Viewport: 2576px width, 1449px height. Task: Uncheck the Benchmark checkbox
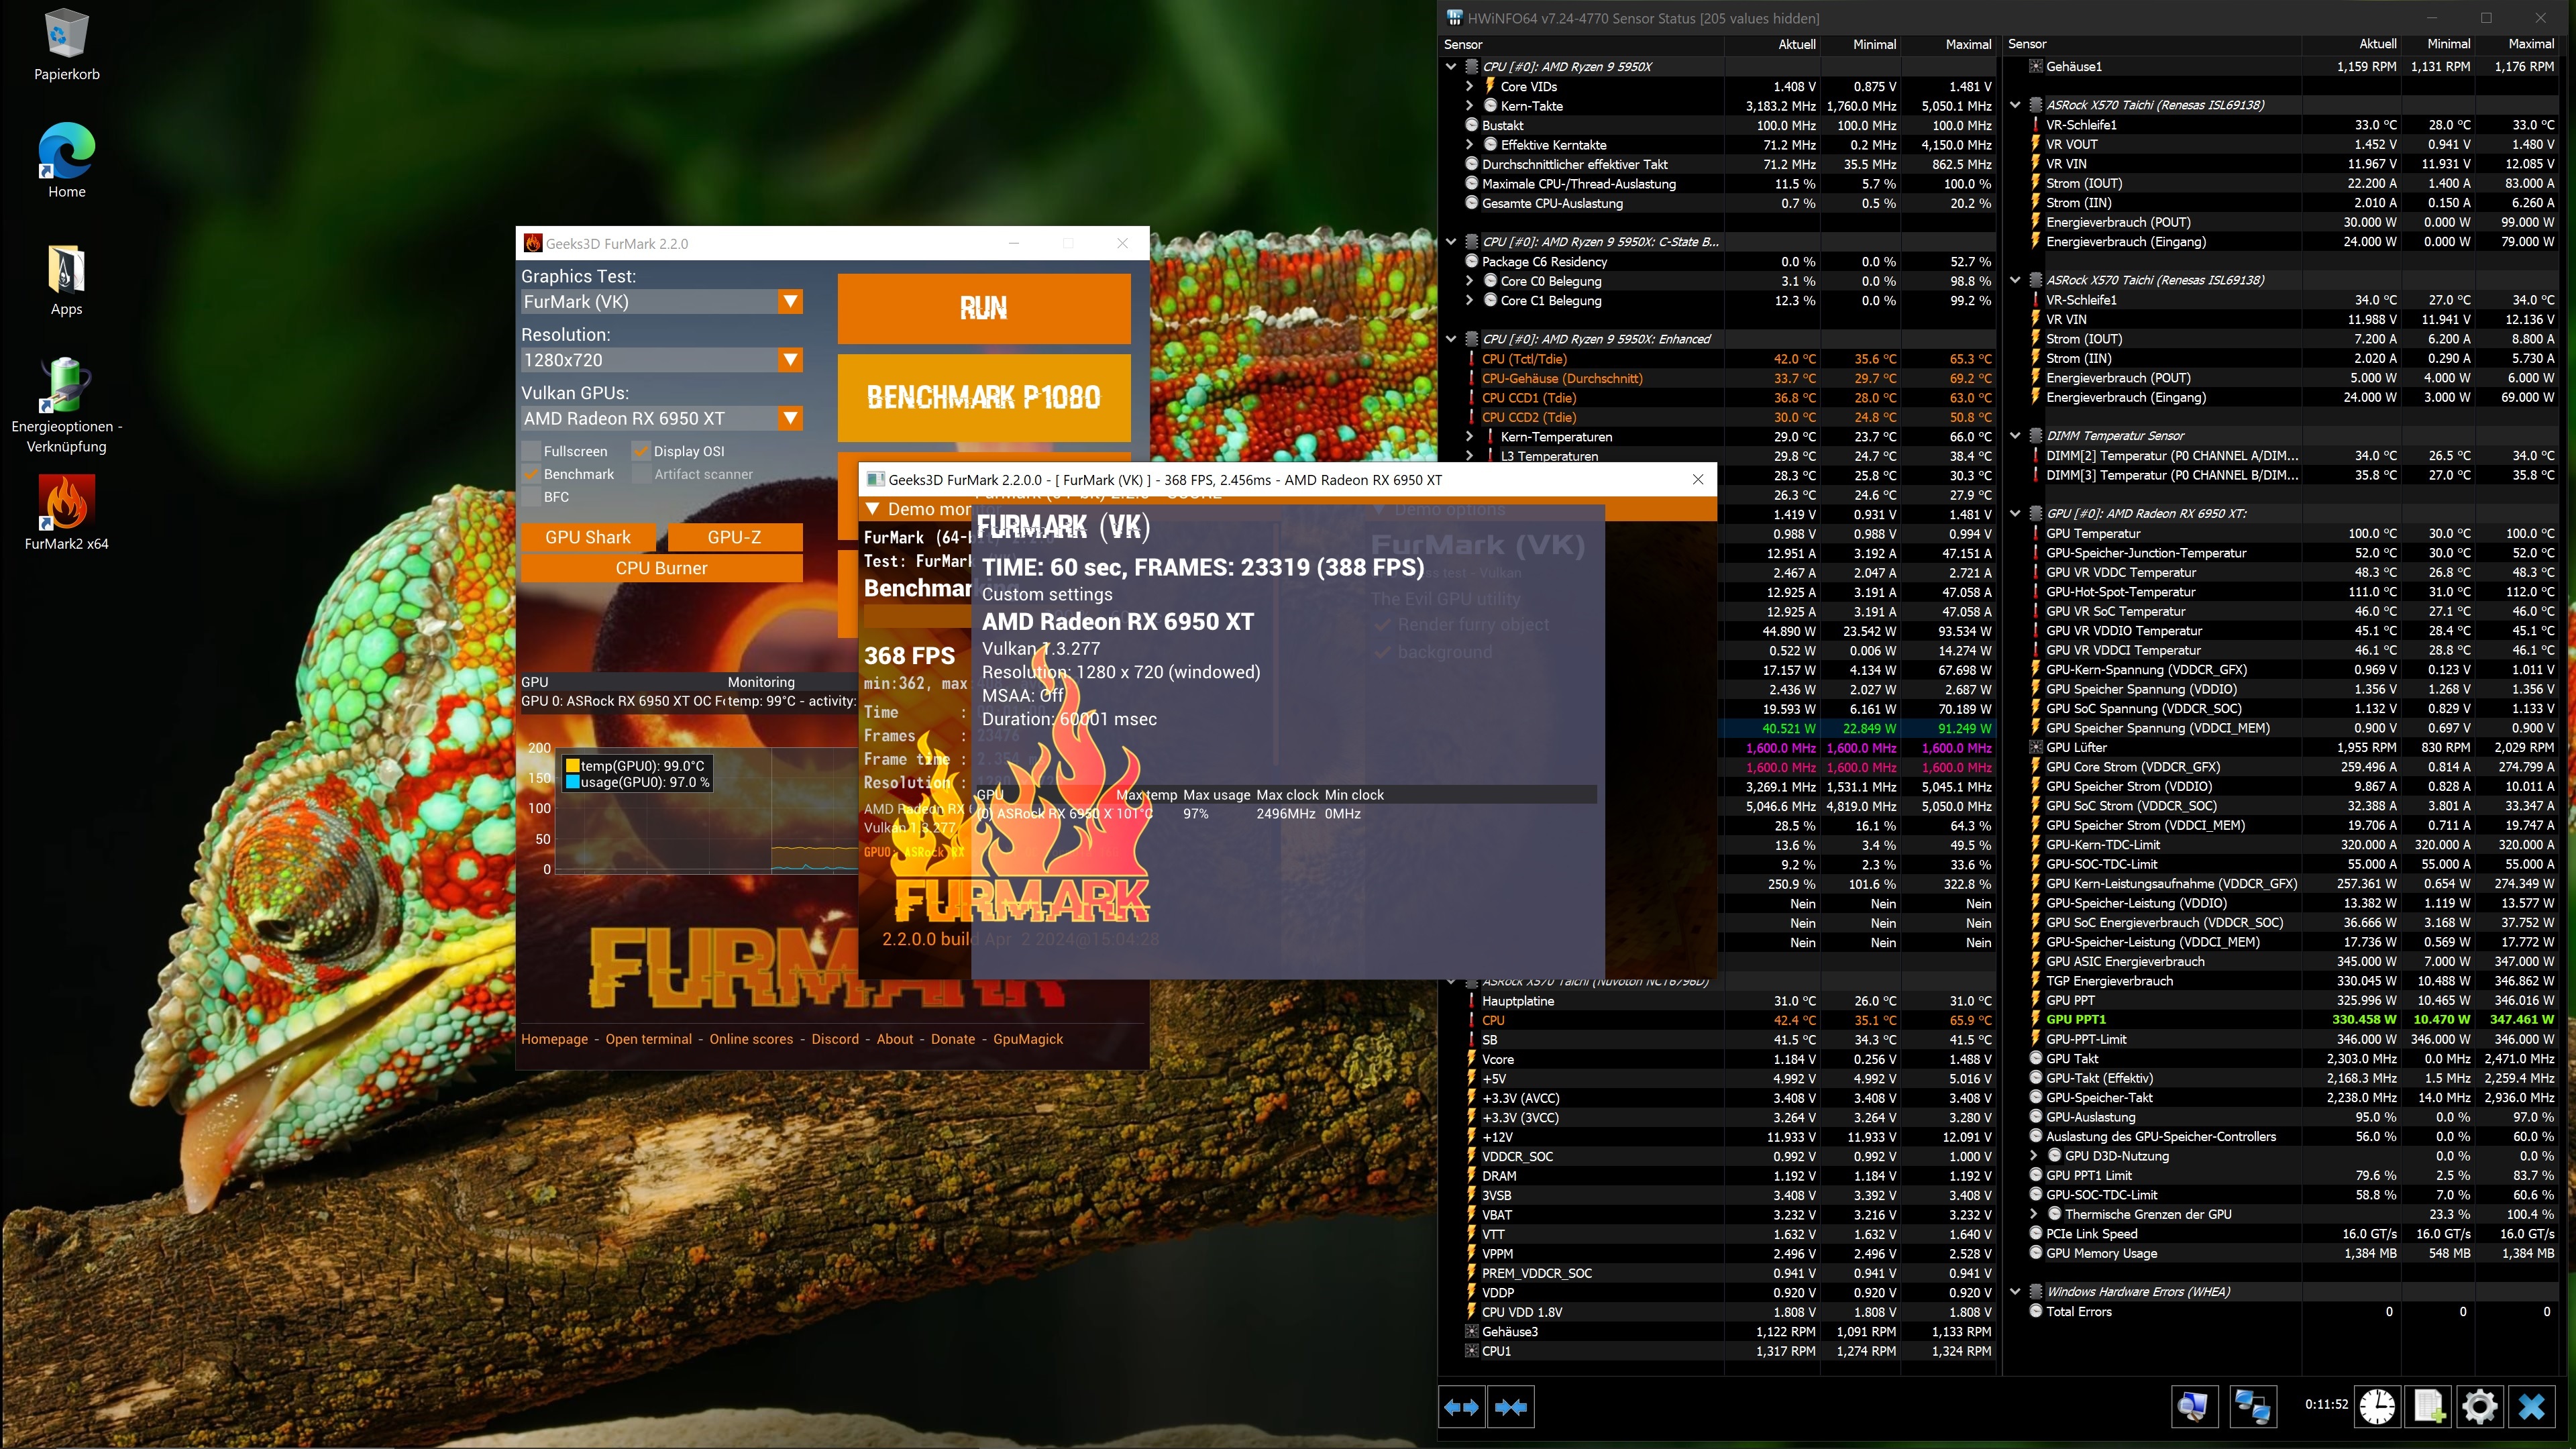pyautogui.click(x=532, y=474)
